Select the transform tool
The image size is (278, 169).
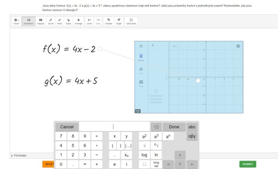click(29, 21)
